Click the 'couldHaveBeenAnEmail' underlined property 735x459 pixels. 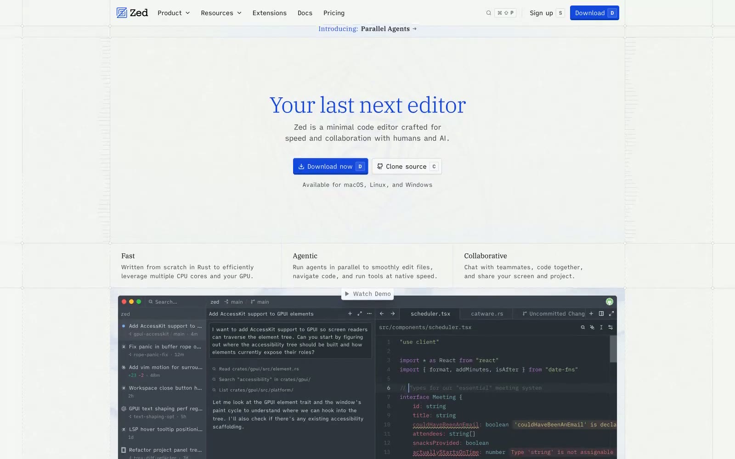pos(446,425)
